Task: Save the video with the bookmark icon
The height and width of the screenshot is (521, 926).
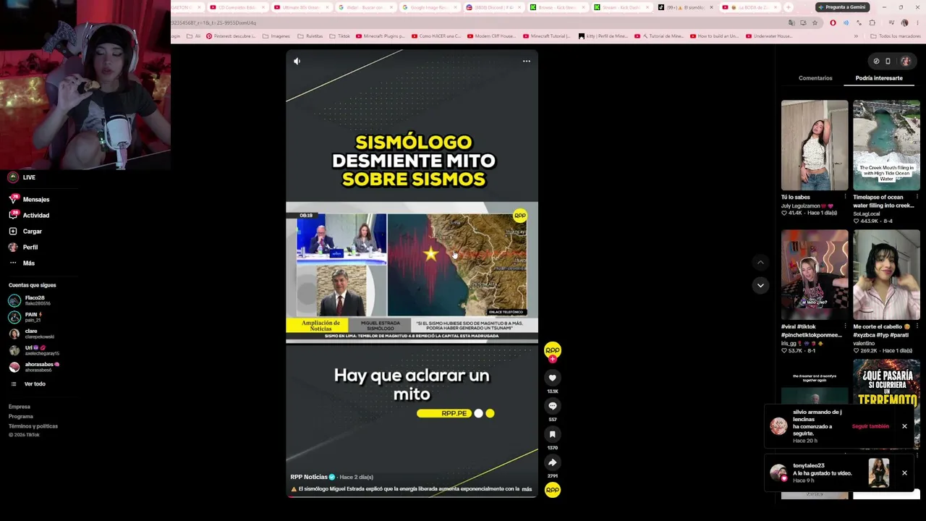Action: point(552,434)
